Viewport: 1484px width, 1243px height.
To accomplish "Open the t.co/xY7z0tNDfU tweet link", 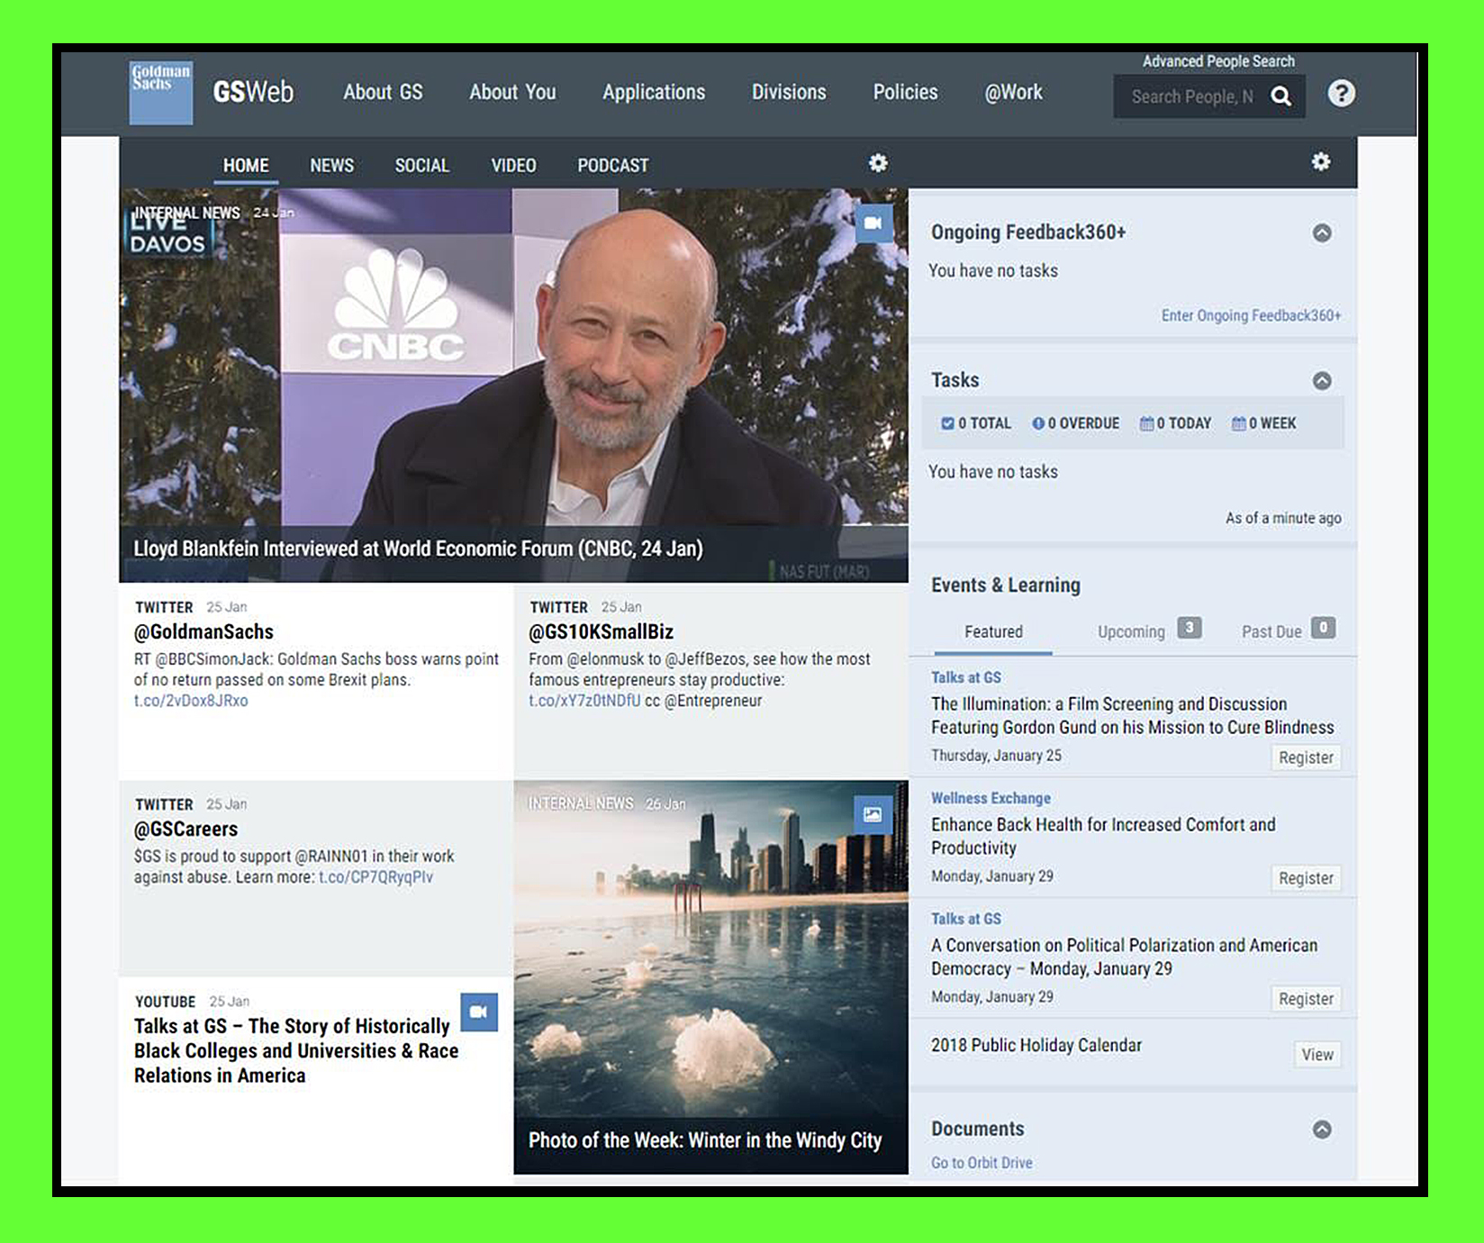I will coord(584,701).
